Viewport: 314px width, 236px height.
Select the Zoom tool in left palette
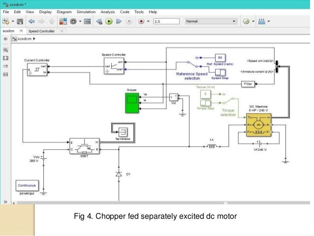(x=6, y=50)
